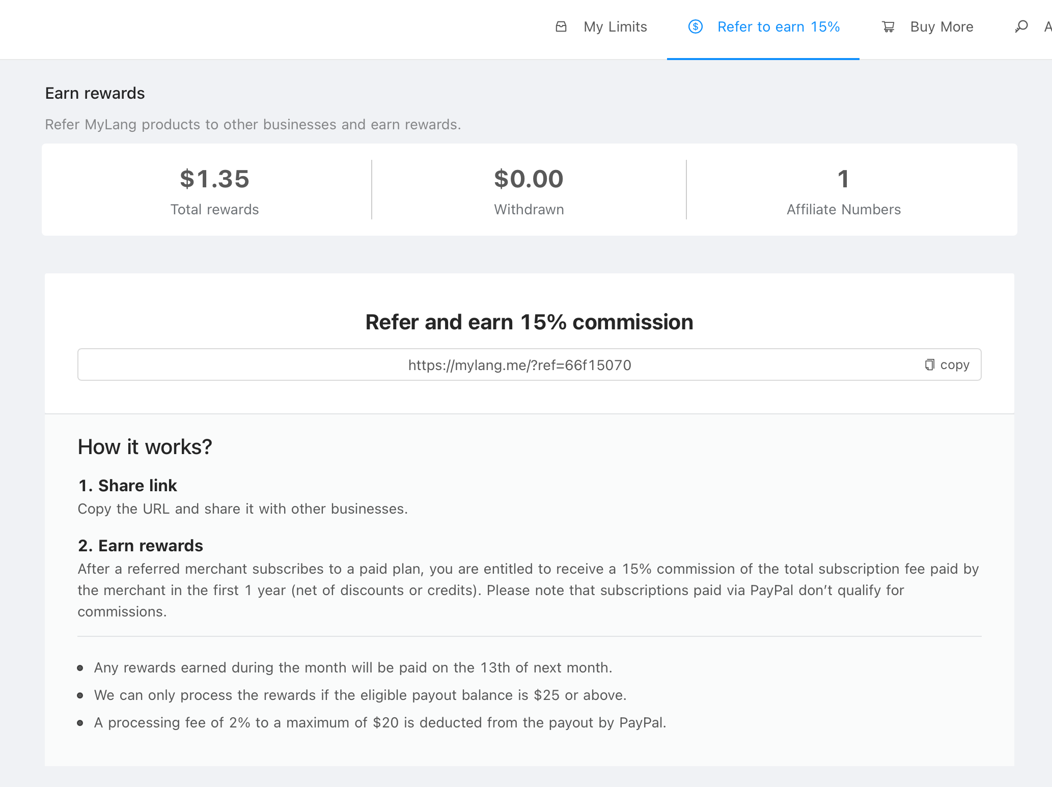Click the My Limits inbox icon
Screen dimensions: 1052x787
561,26
